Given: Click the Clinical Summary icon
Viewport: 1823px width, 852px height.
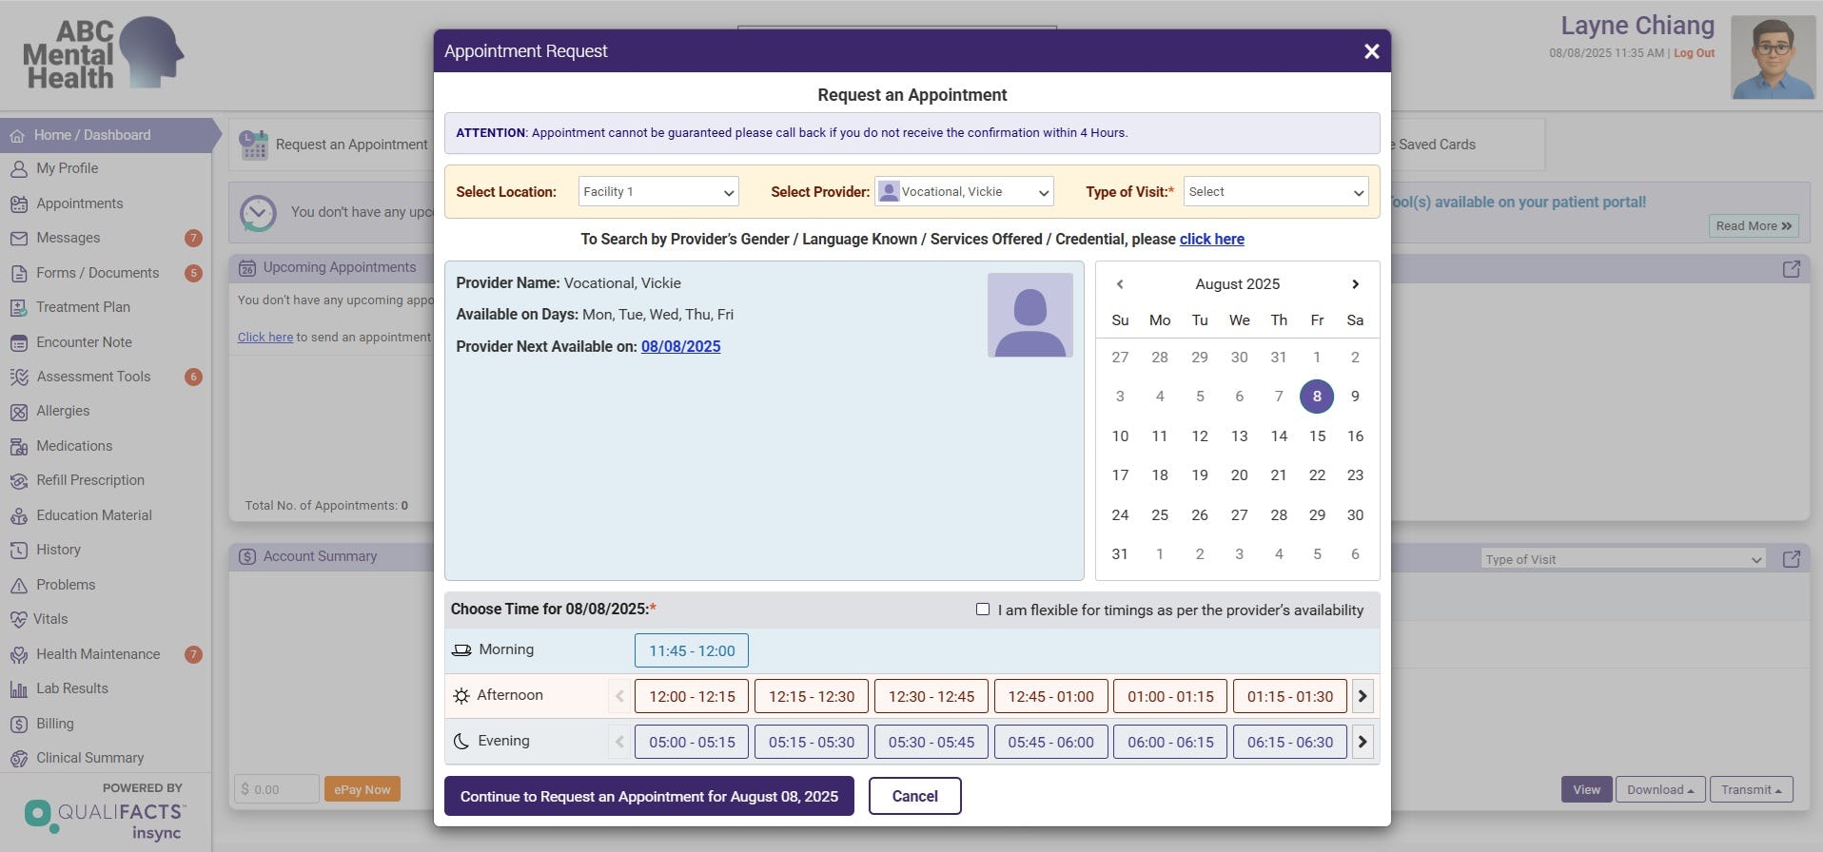Looking at the screenshot, I should [x=18, y=759].
